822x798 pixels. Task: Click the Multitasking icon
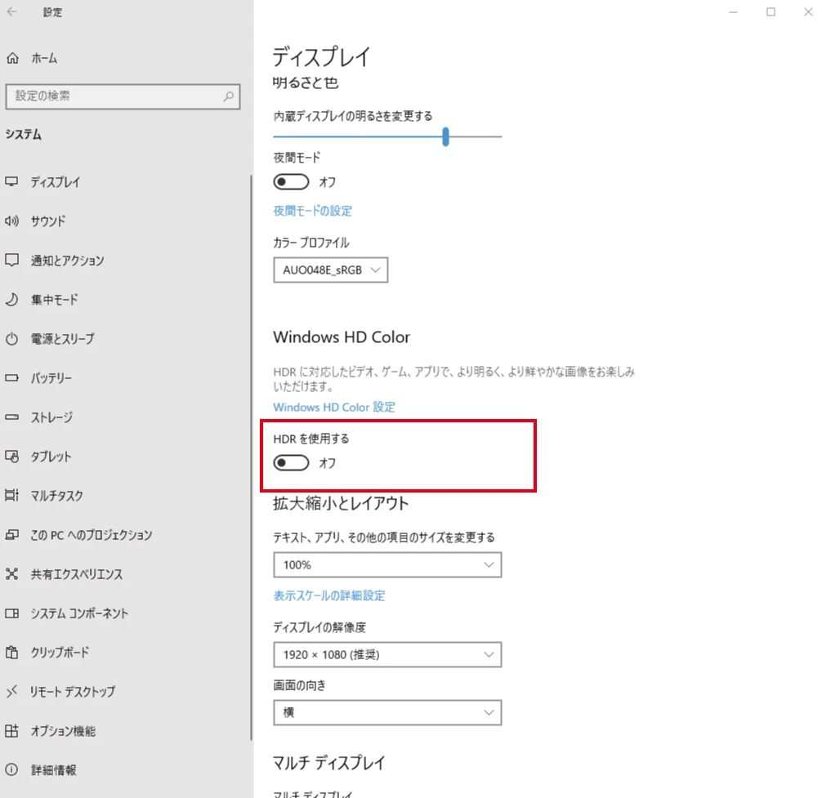(11, 495)
